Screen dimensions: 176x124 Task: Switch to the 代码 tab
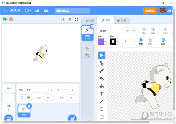(90, 21)
